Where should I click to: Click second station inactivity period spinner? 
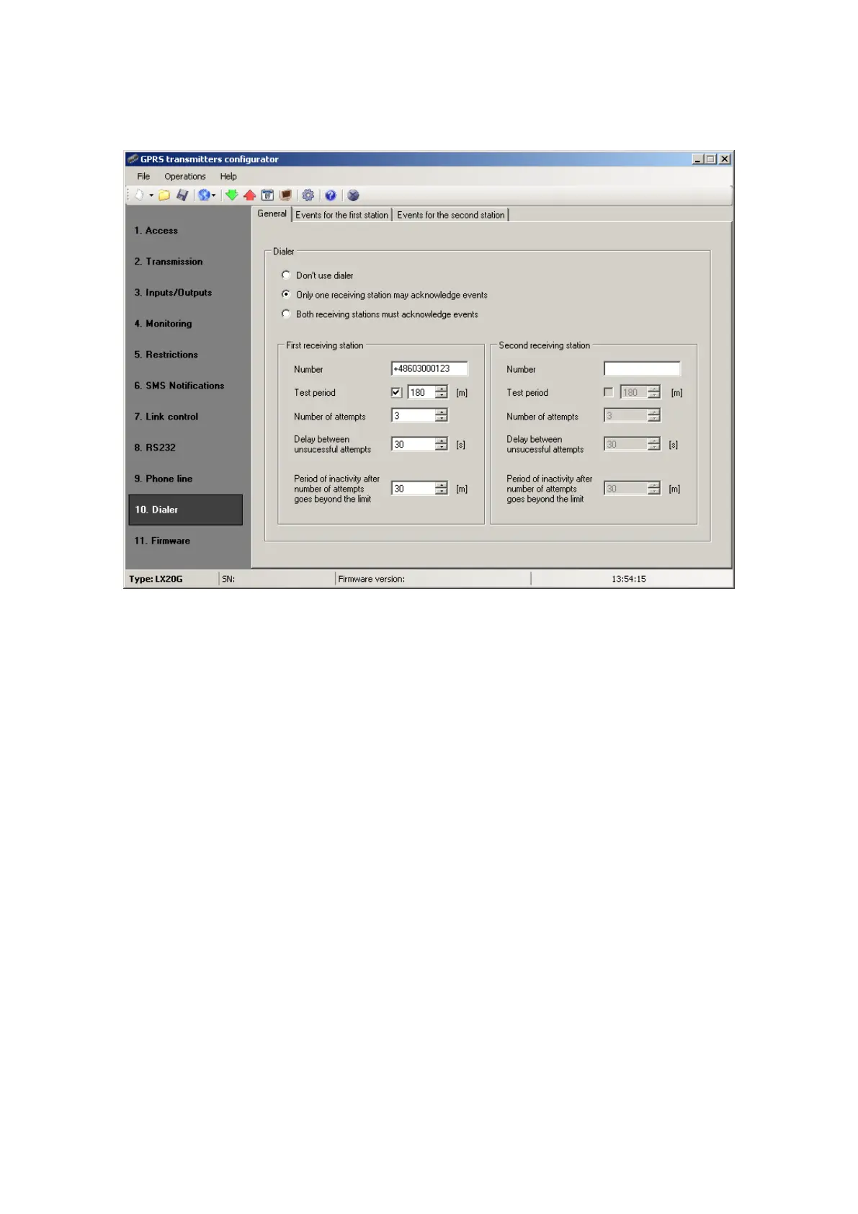click(x=654, y=489)
